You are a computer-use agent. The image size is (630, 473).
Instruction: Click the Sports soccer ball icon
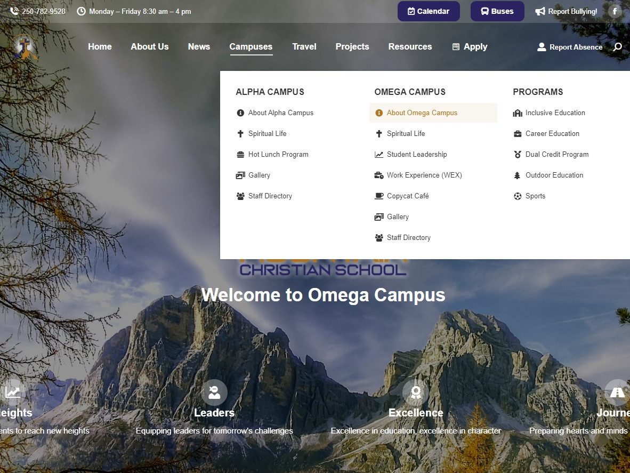517,196
